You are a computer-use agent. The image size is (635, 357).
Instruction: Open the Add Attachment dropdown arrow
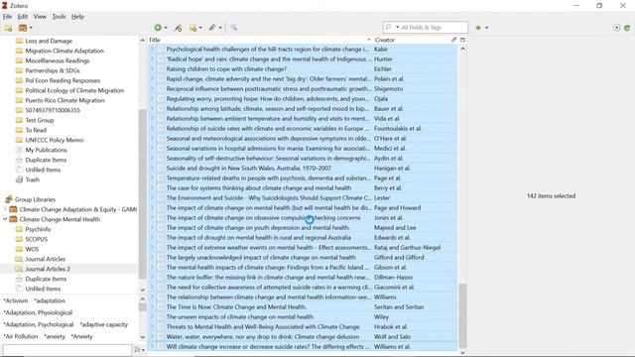pos(220,28)
